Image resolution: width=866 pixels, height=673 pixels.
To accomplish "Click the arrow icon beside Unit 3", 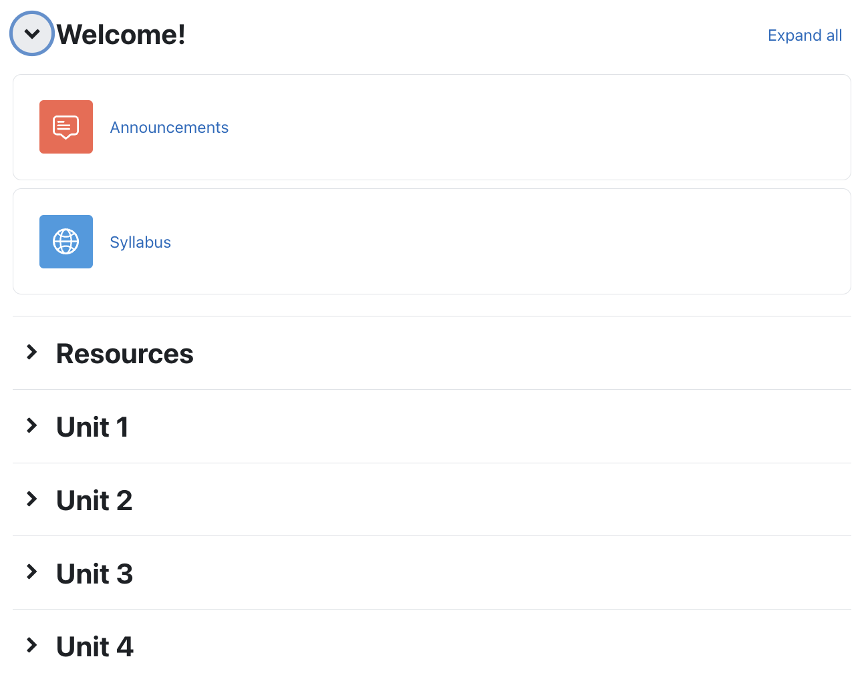I will (31, 572).
